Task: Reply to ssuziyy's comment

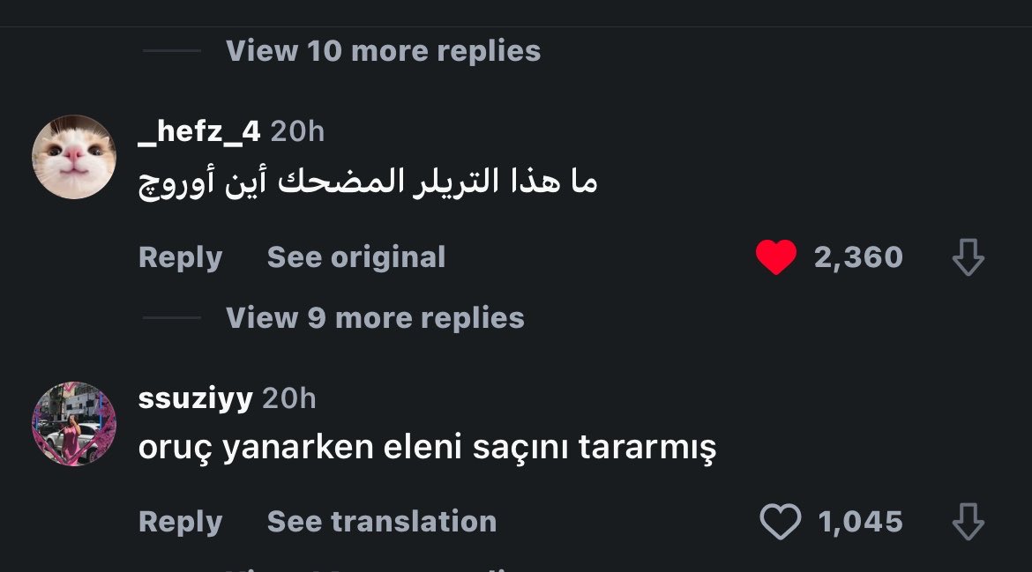Action: [x=180, y=522]
